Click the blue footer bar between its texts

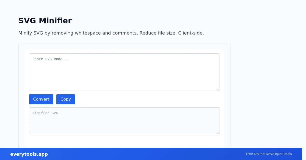[147, 154]
